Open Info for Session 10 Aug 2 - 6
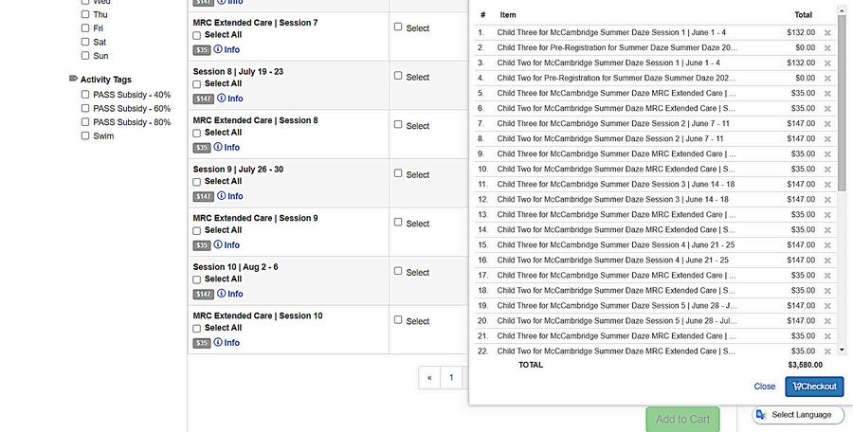This screenshot has height=432, width=853. tap(229, 294)
